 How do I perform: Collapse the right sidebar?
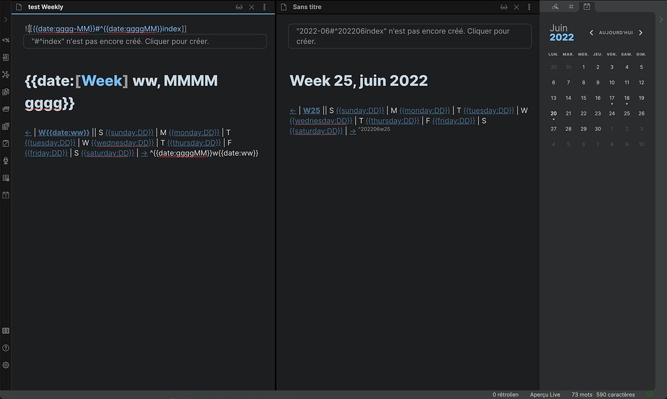661,20
